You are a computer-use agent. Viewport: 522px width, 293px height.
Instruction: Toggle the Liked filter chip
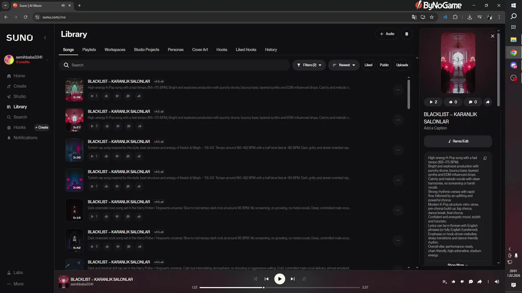(x=368, y=65)
